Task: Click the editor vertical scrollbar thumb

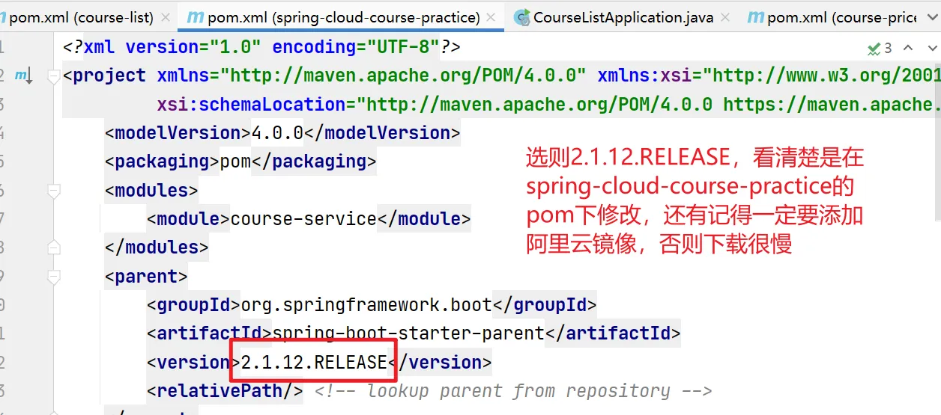Action: pos(937,141)
